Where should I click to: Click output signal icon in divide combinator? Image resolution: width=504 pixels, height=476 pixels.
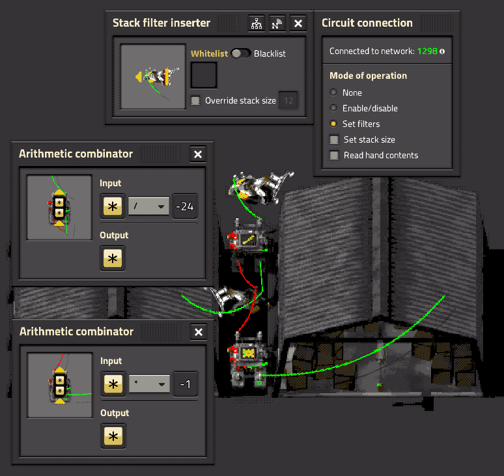(x=113, y=259)
